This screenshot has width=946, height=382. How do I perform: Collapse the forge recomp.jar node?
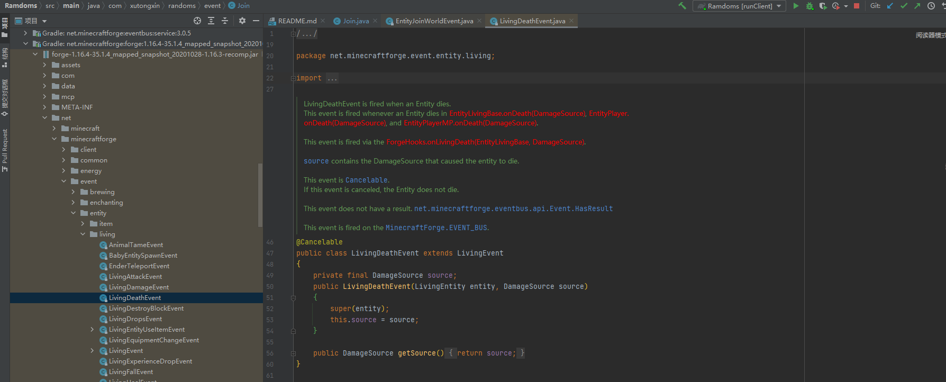[x=35, y=54]
